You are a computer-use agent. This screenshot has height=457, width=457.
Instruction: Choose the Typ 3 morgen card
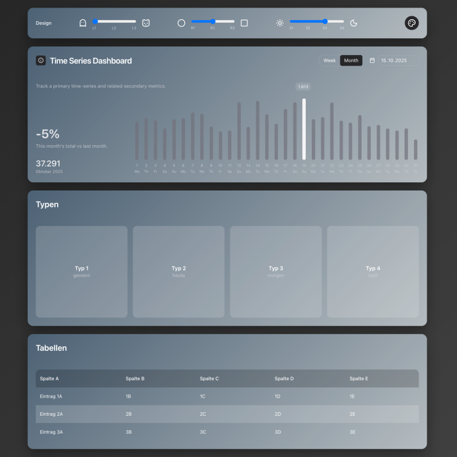[x=276, y=271]
